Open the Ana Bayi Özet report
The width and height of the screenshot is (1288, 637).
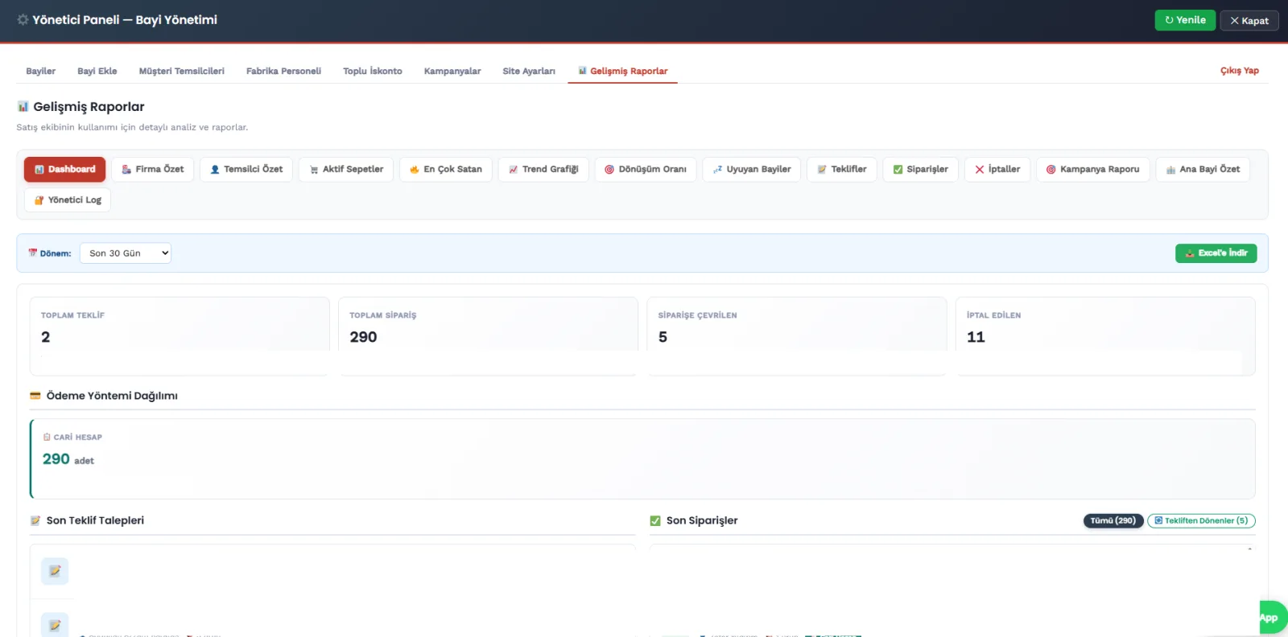[x=1203, y=169]
